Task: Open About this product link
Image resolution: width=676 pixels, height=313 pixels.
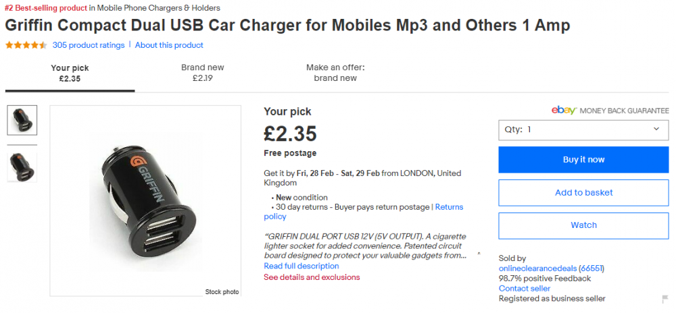Action: [x=169, y=45]
